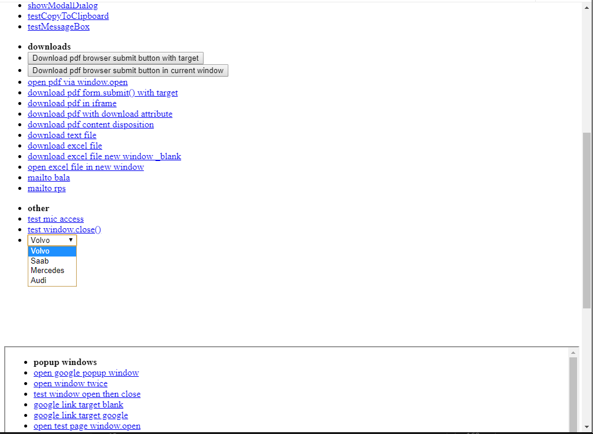Screen dimensions: 593x434
Task: Click test window open then close link
Action: tap(87, 394)
